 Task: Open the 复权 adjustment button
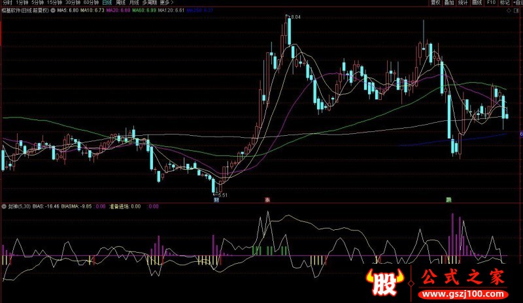click(x=435, y=3)
